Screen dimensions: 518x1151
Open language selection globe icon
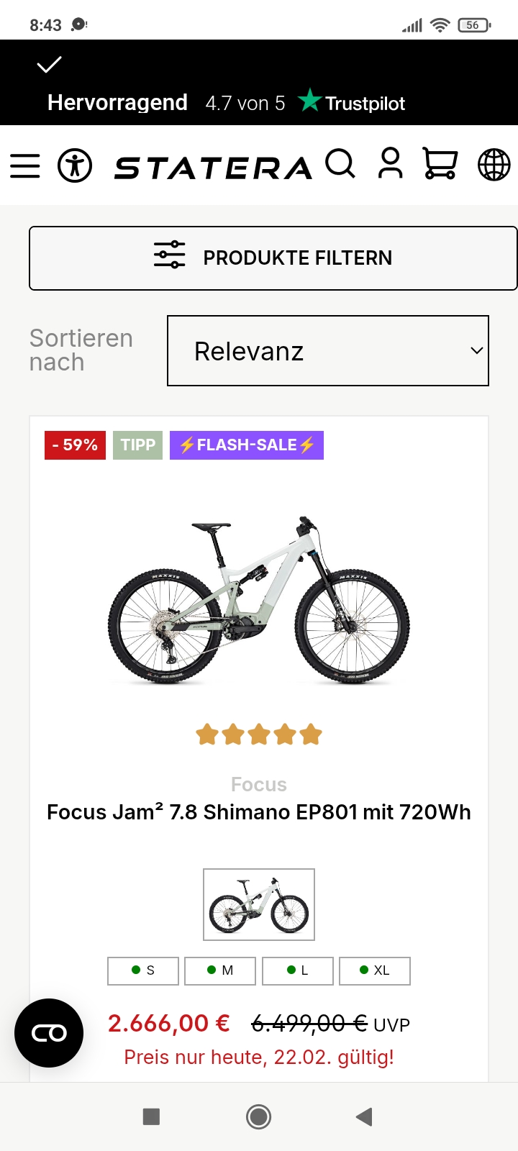(494, 165)
